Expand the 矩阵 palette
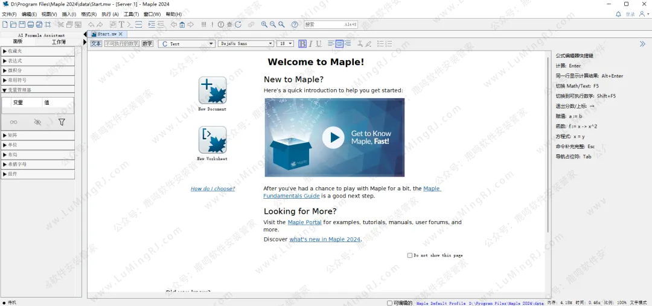 click(x=38, y=135)
